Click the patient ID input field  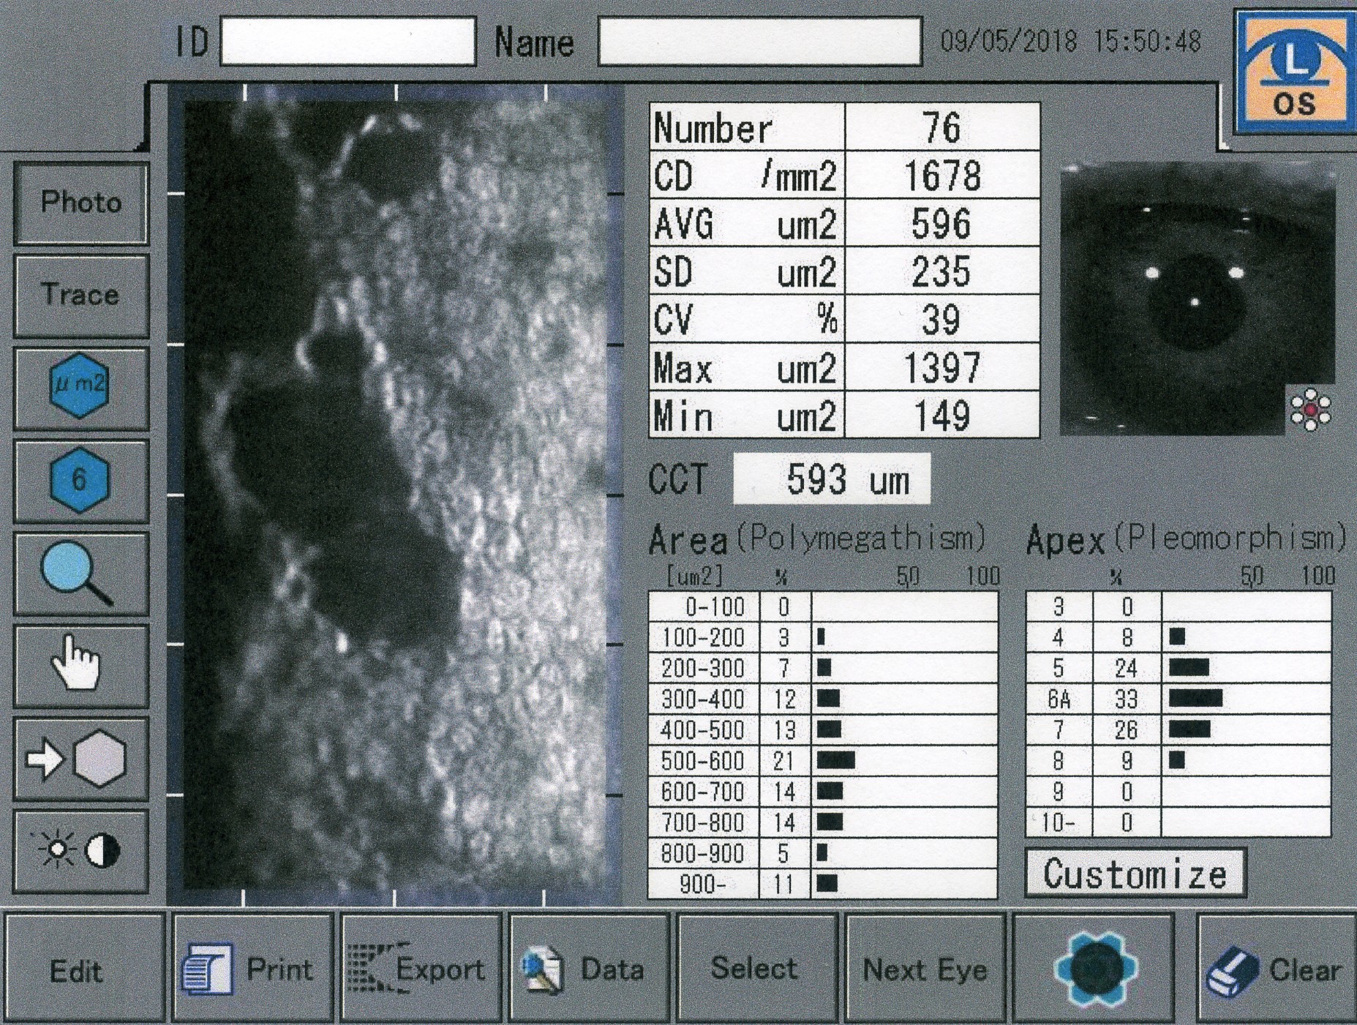click(347, 42)
